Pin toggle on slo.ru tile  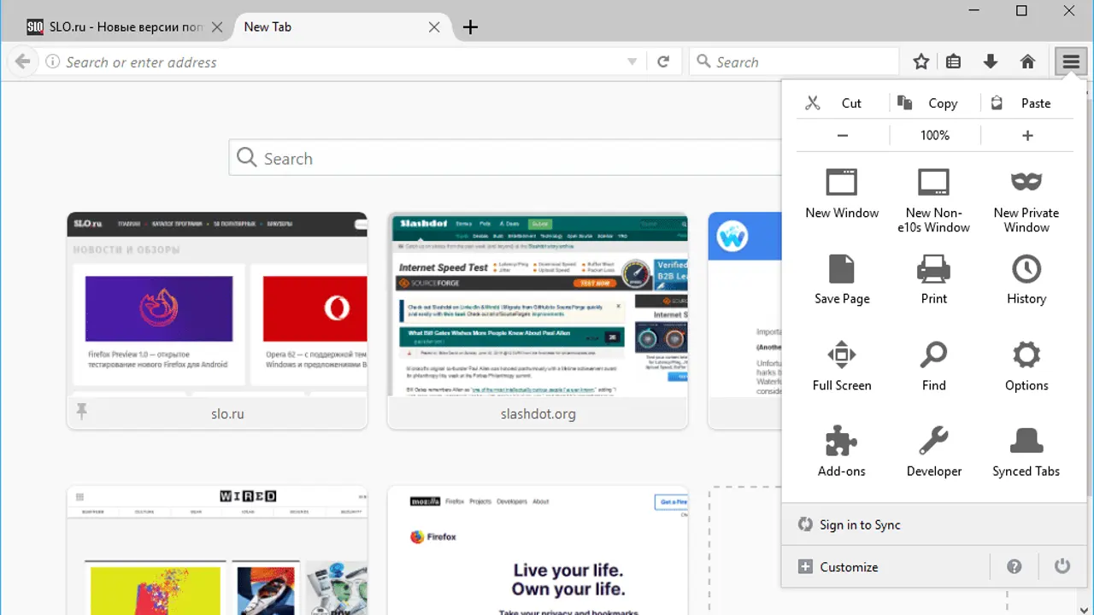coord(82,413)
